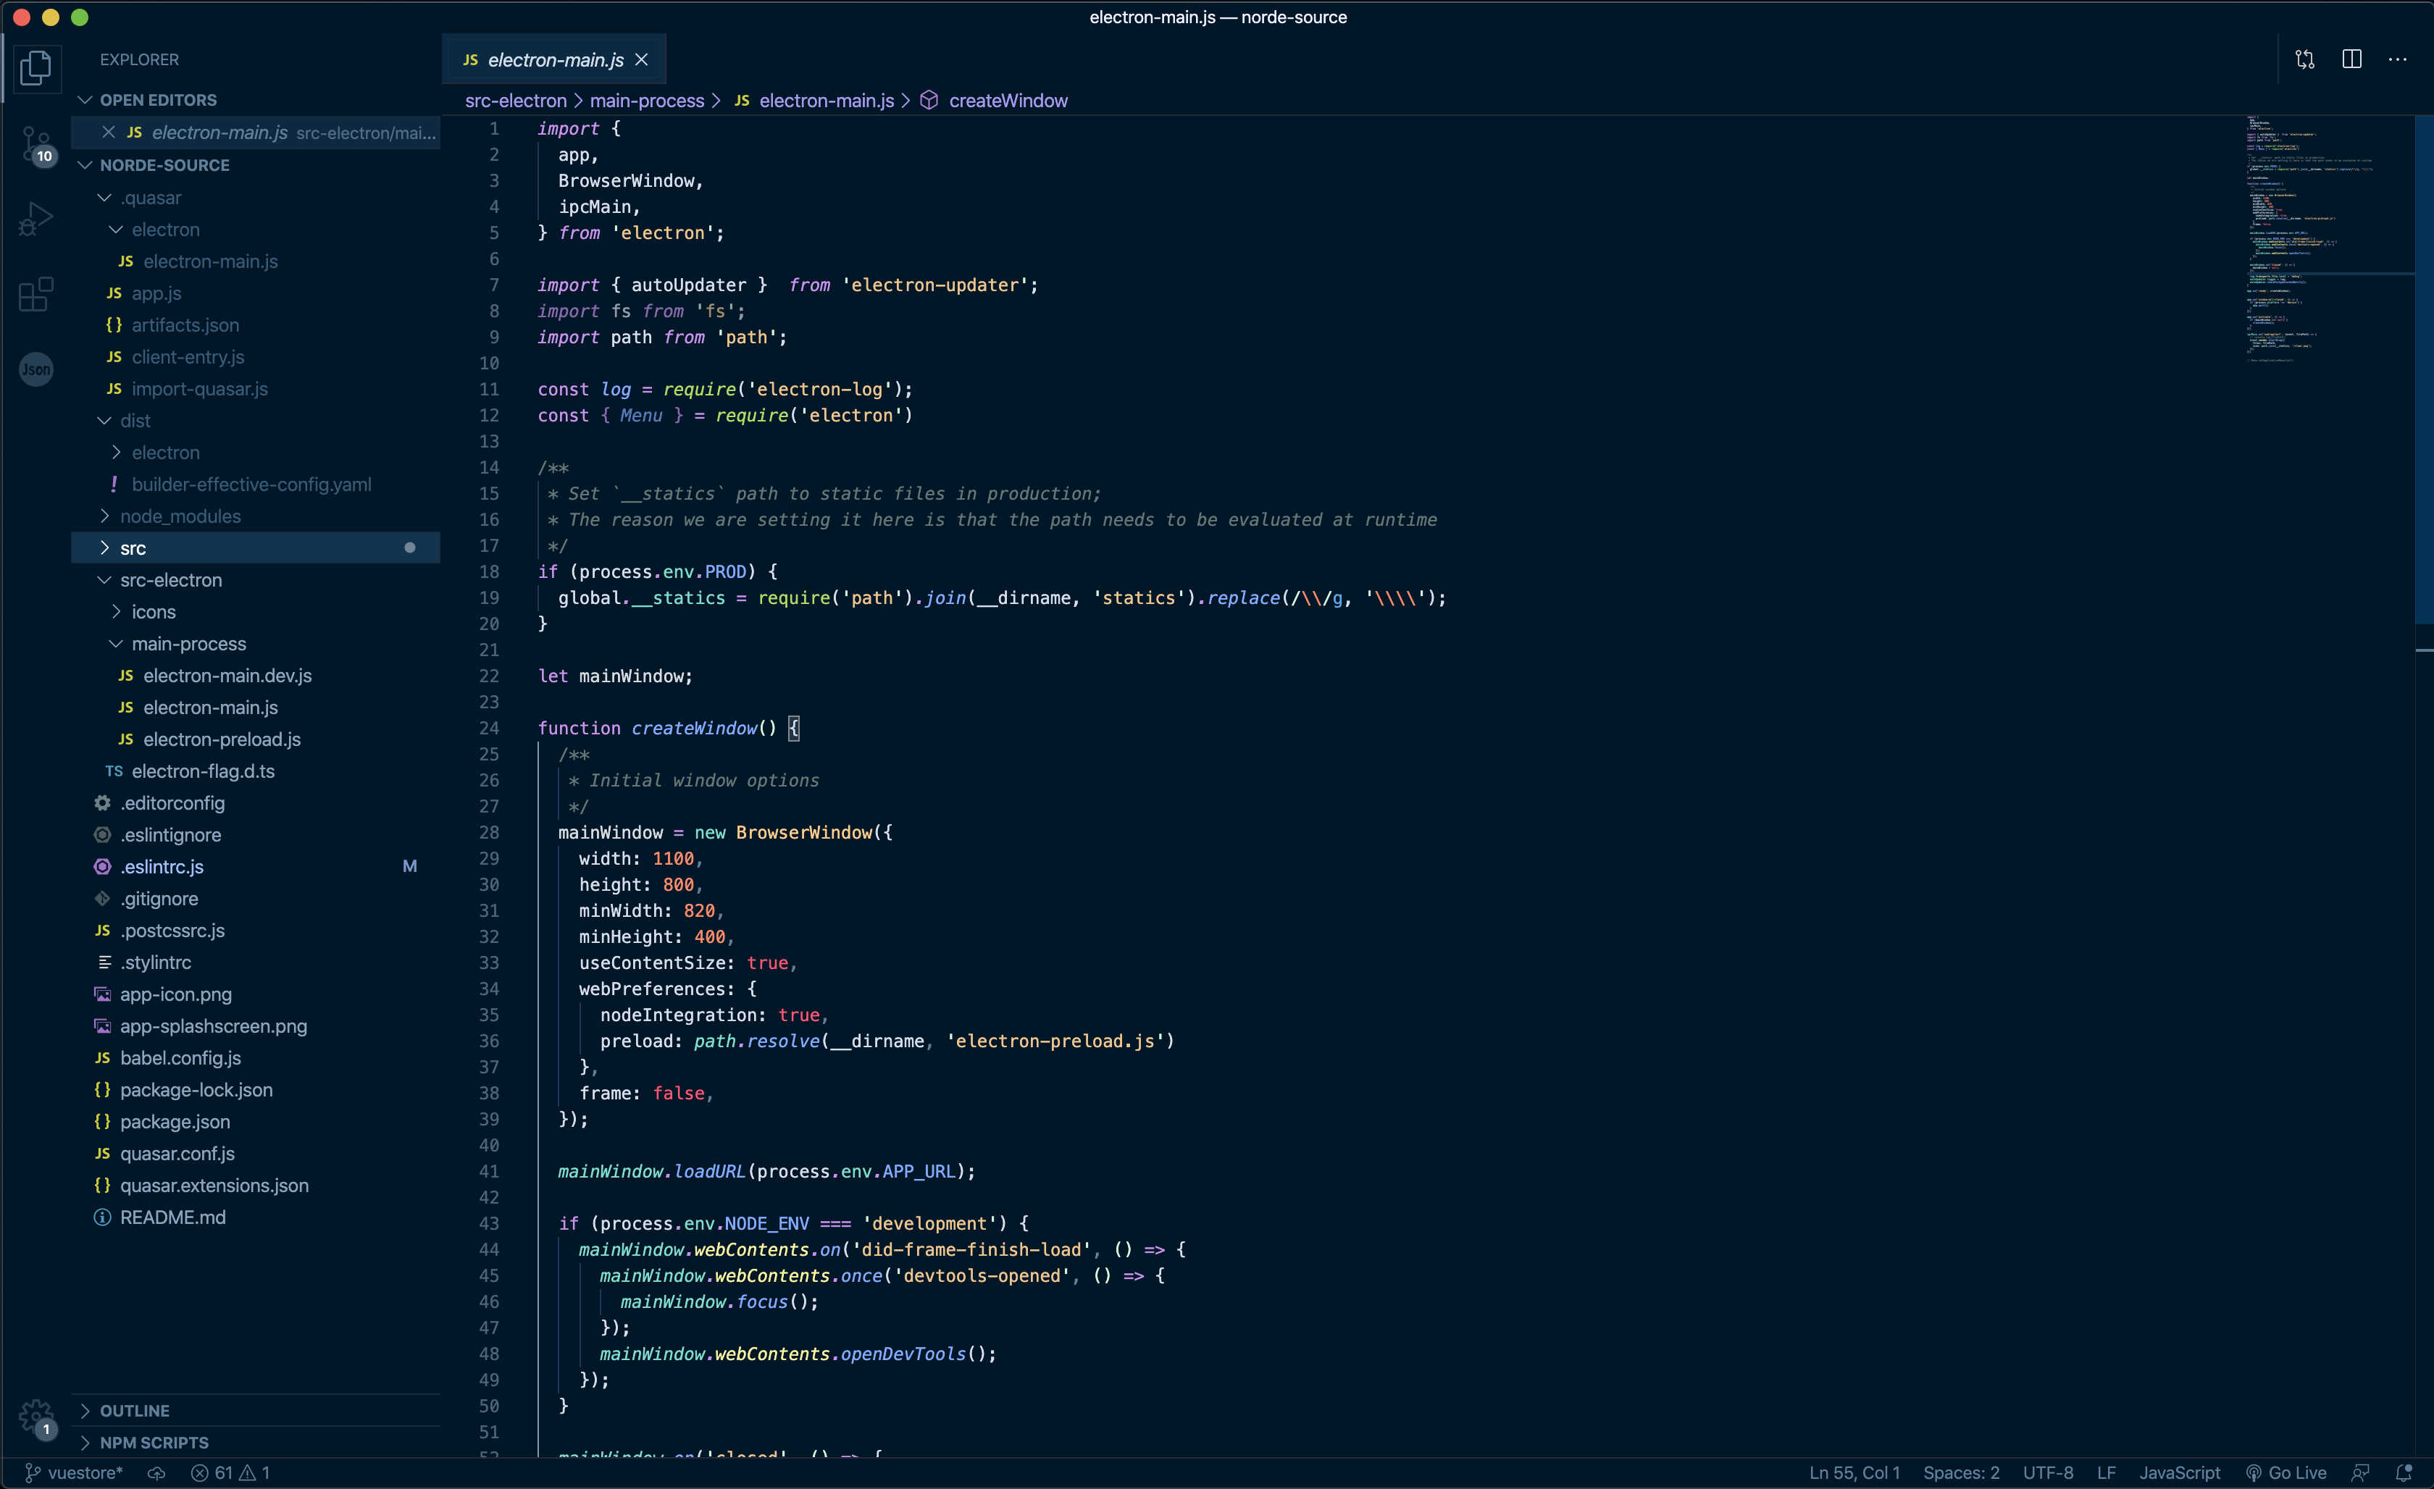Open notifications bell in status bar
The width and height of the screenshot is (2434, 1489).
pyautogui.click(x=2404, y=1472)
